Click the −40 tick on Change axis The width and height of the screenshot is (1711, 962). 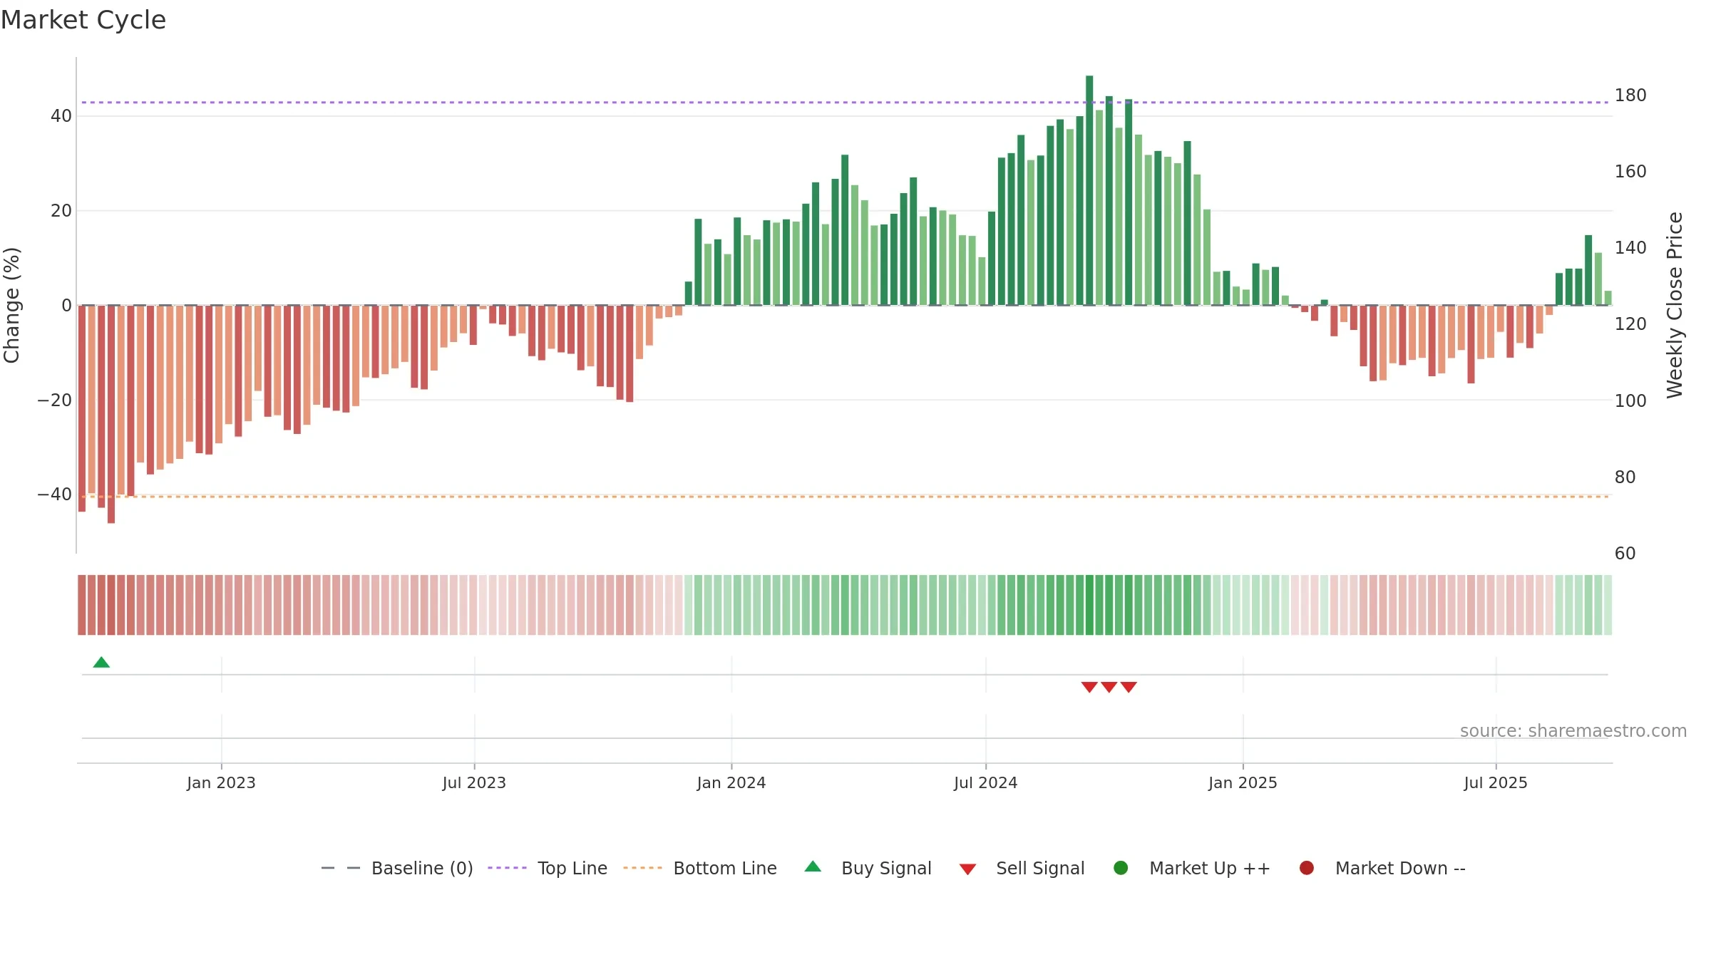tap(55, 495)
